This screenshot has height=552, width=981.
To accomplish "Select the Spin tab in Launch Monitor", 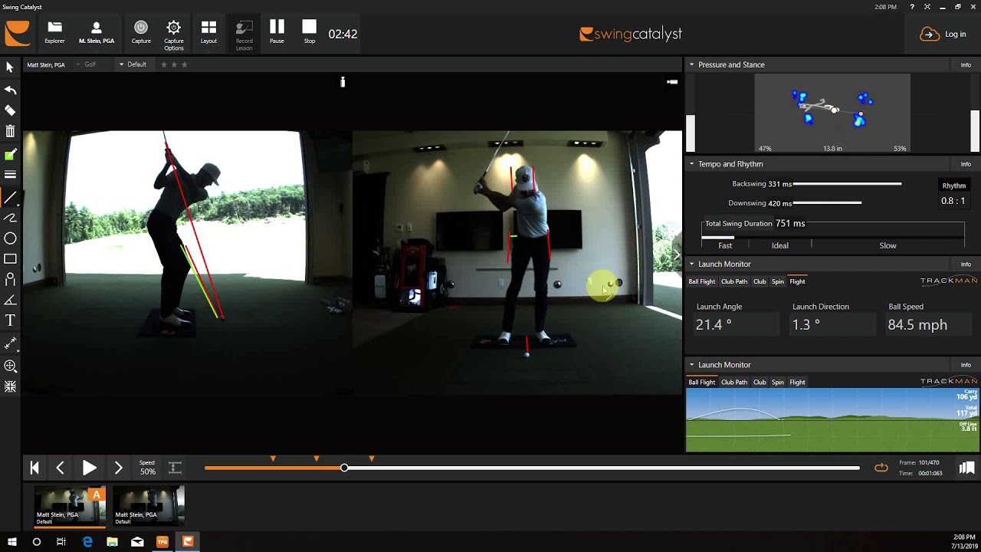I will (777, 281).
